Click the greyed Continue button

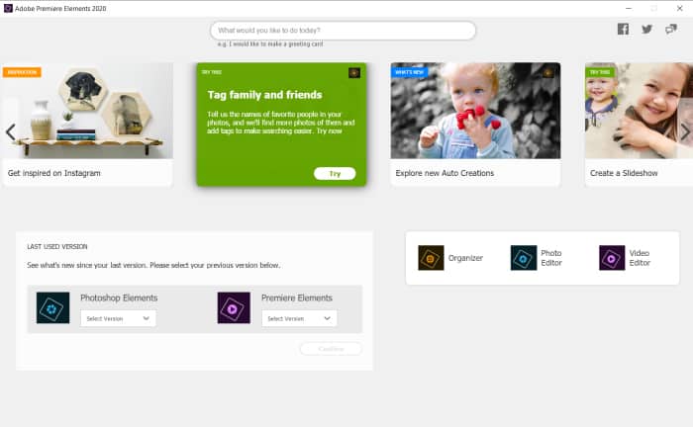tap(331, 349)
